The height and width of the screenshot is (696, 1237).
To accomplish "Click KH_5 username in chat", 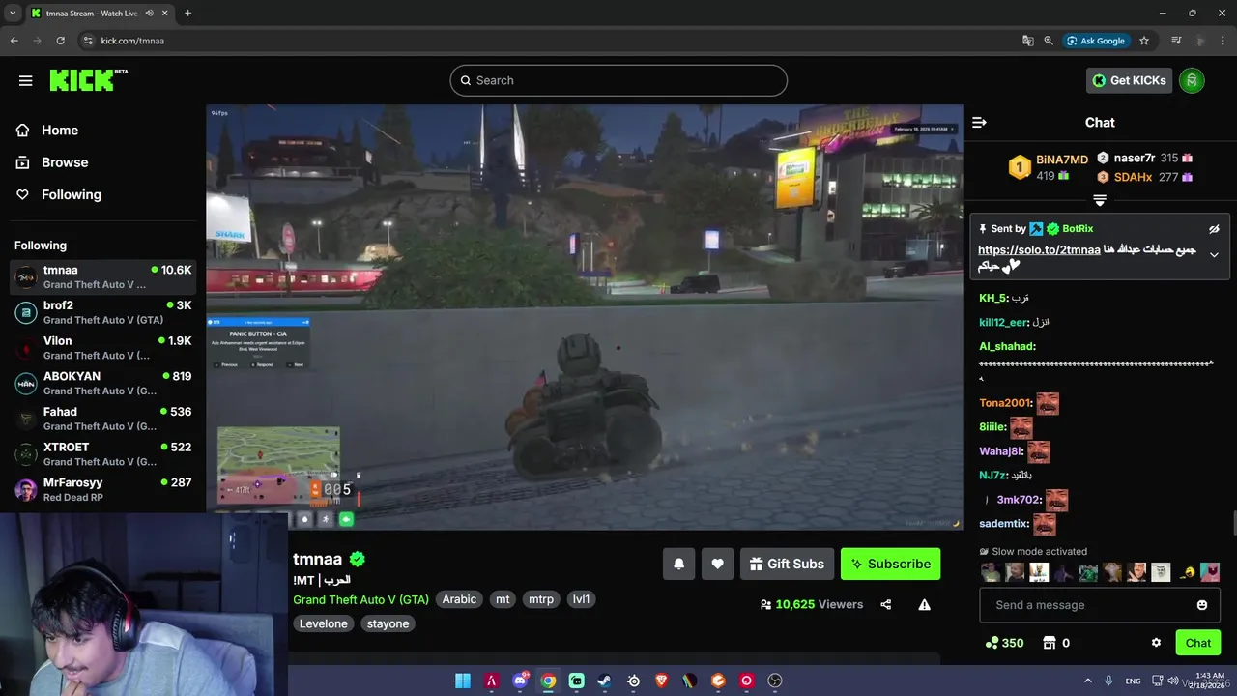I will (993, 298).
